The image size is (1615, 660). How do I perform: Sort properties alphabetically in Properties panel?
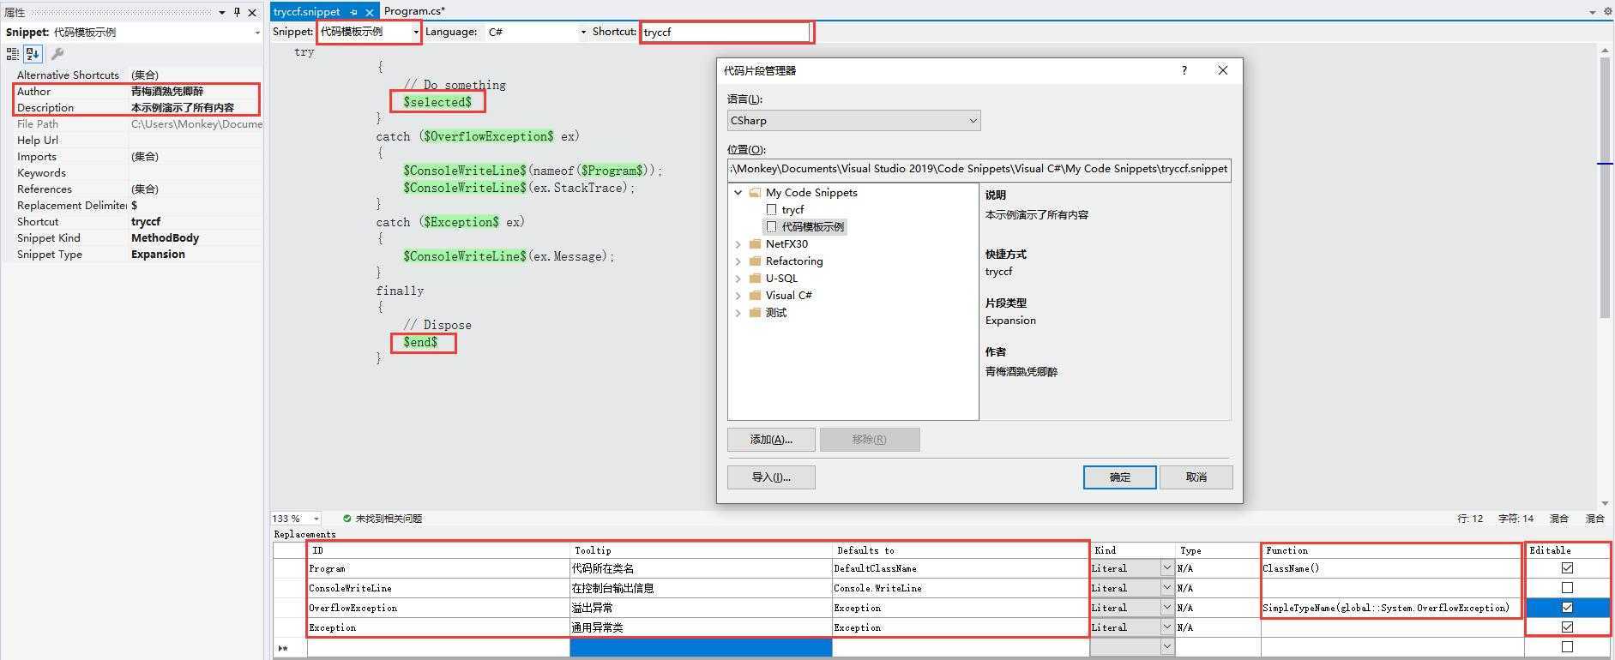[x=33, y=54]
